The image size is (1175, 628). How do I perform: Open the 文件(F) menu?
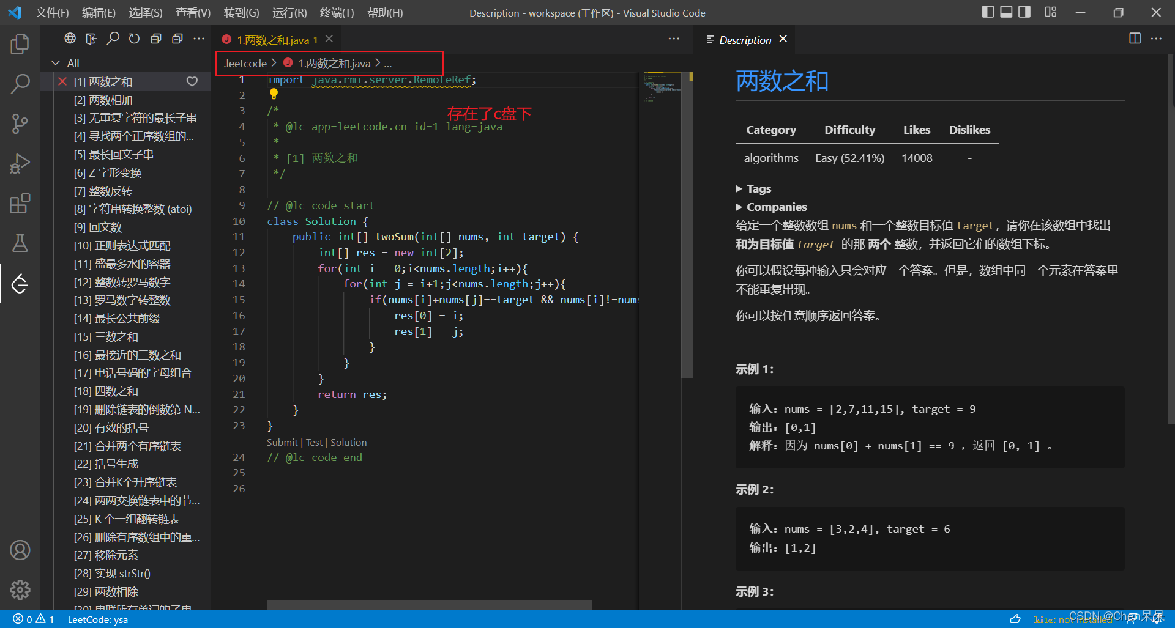tap(52, 12)
